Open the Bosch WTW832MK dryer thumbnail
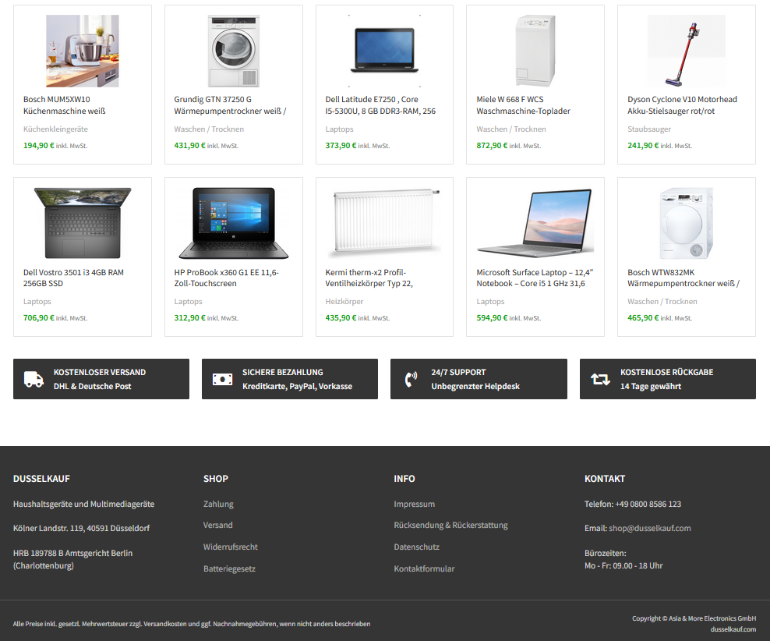Viewport: 770px width, 641px height. [686, 224]
